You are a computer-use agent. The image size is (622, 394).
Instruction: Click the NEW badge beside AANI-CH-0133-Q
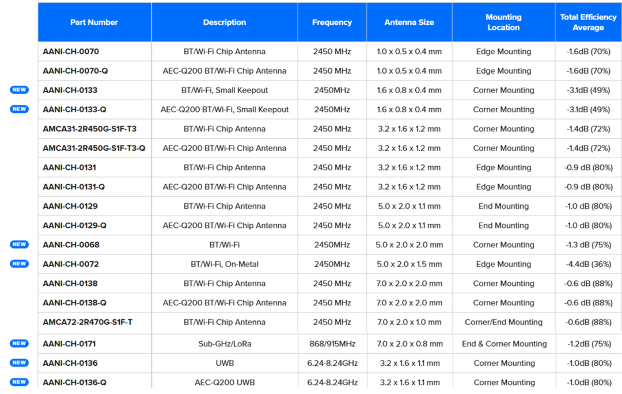[19, 109]
